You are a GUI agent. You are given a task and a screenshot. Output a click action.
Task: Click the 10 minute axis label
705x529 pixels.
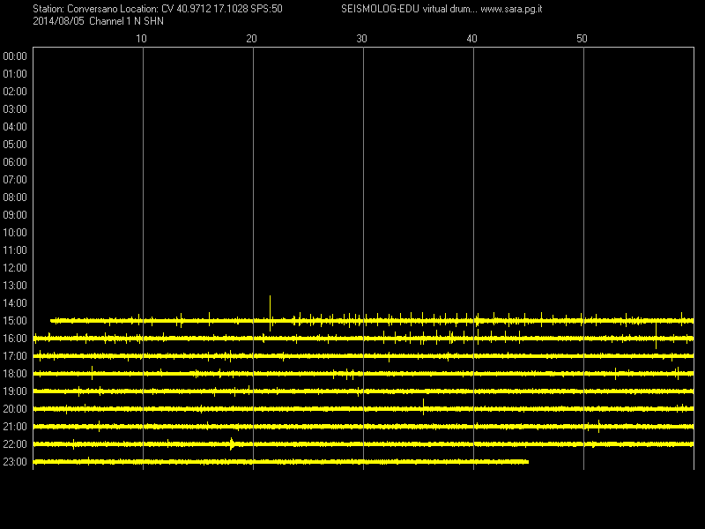(x=141, y=39)
